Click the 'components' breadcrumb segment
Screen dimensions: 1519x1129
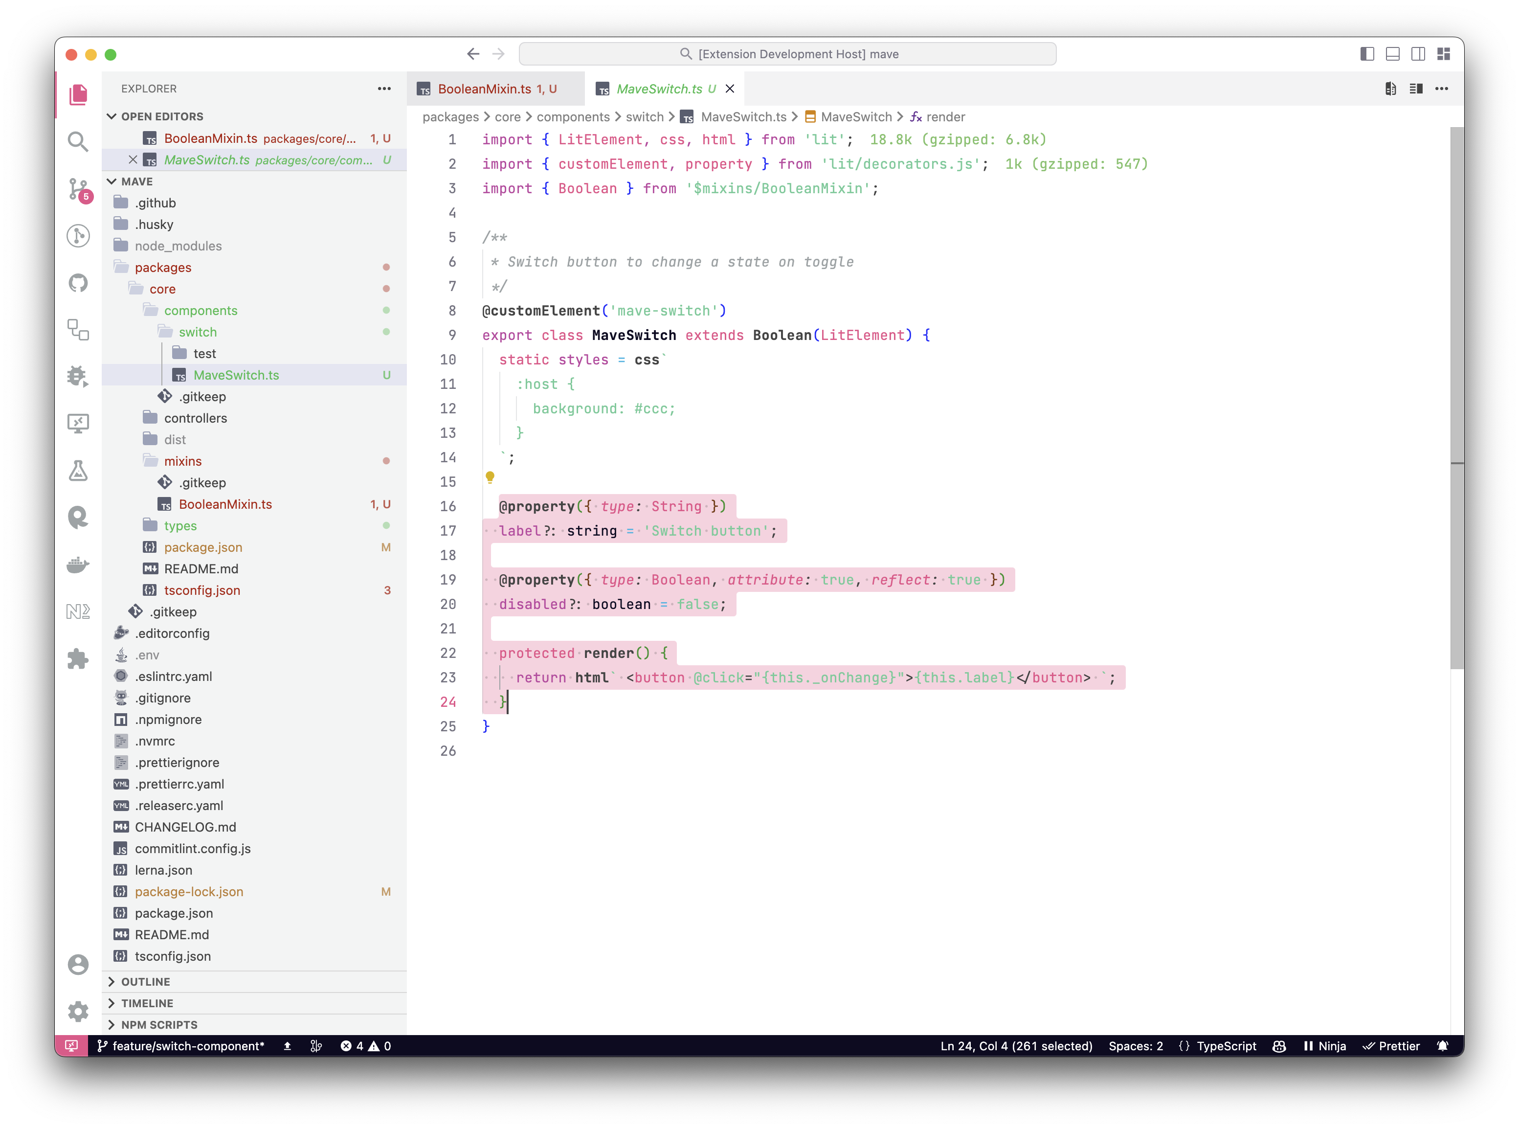tap(573, 117)
